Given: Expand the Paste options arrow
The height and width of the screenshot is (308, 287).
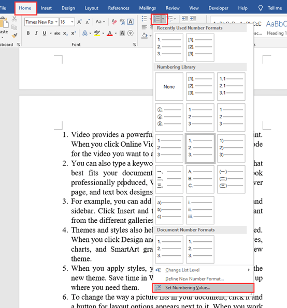Looking at the screenshot, I should (3, 37).
